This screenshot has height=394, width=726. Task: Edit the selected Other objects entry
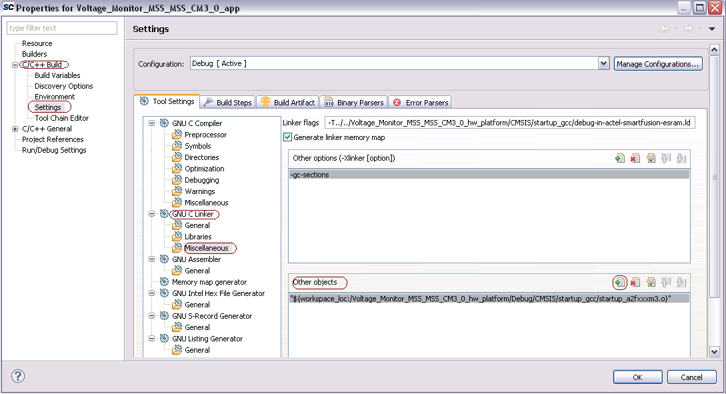[x=651, y=282]
